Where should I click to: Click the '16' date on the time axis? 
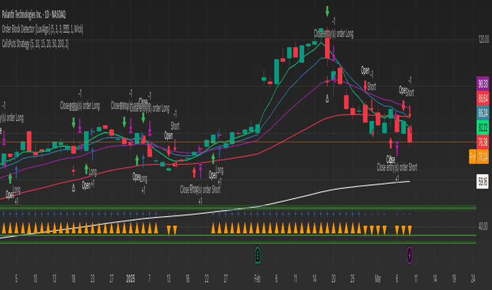(x=187, y=278)
